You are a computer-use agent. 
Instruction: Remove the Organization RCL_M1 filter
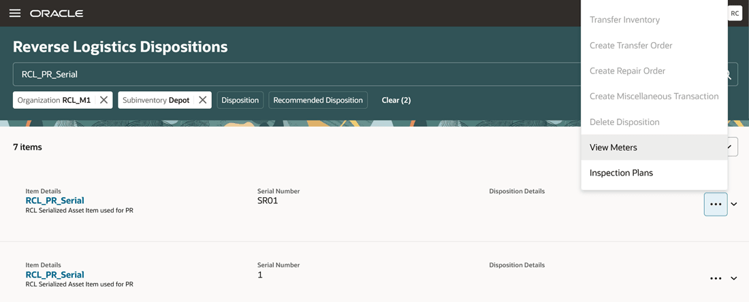pyautogui.click(x=103, y=100)
